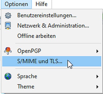The width and height of the screenshot is (103, 94).
Task: Choose the Sprache entry label
Action: click(27, 76)
